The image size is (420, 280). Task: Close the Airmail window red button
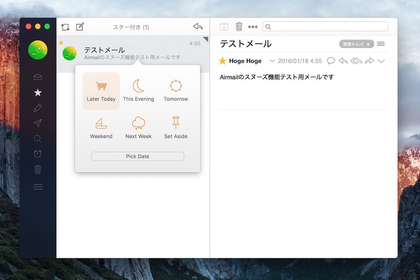(28, 26)
